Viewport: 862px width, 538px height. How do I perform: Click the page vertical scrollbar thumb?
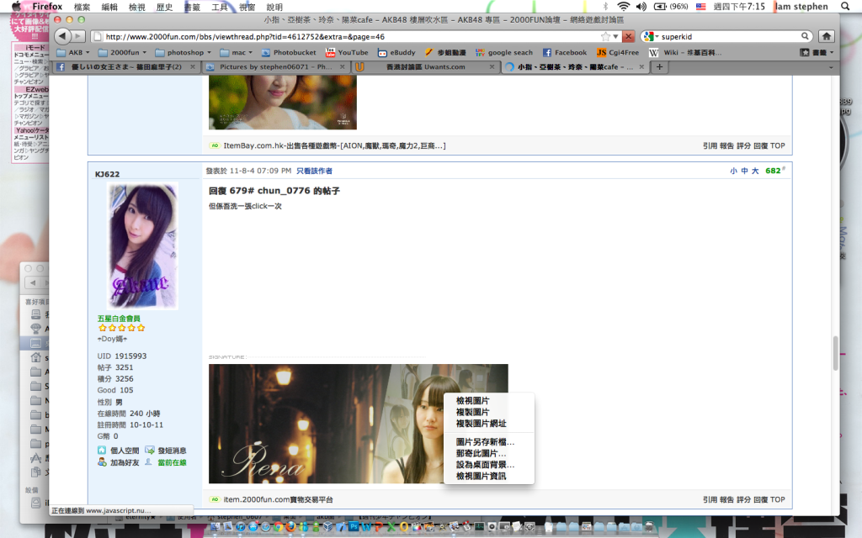835,353
